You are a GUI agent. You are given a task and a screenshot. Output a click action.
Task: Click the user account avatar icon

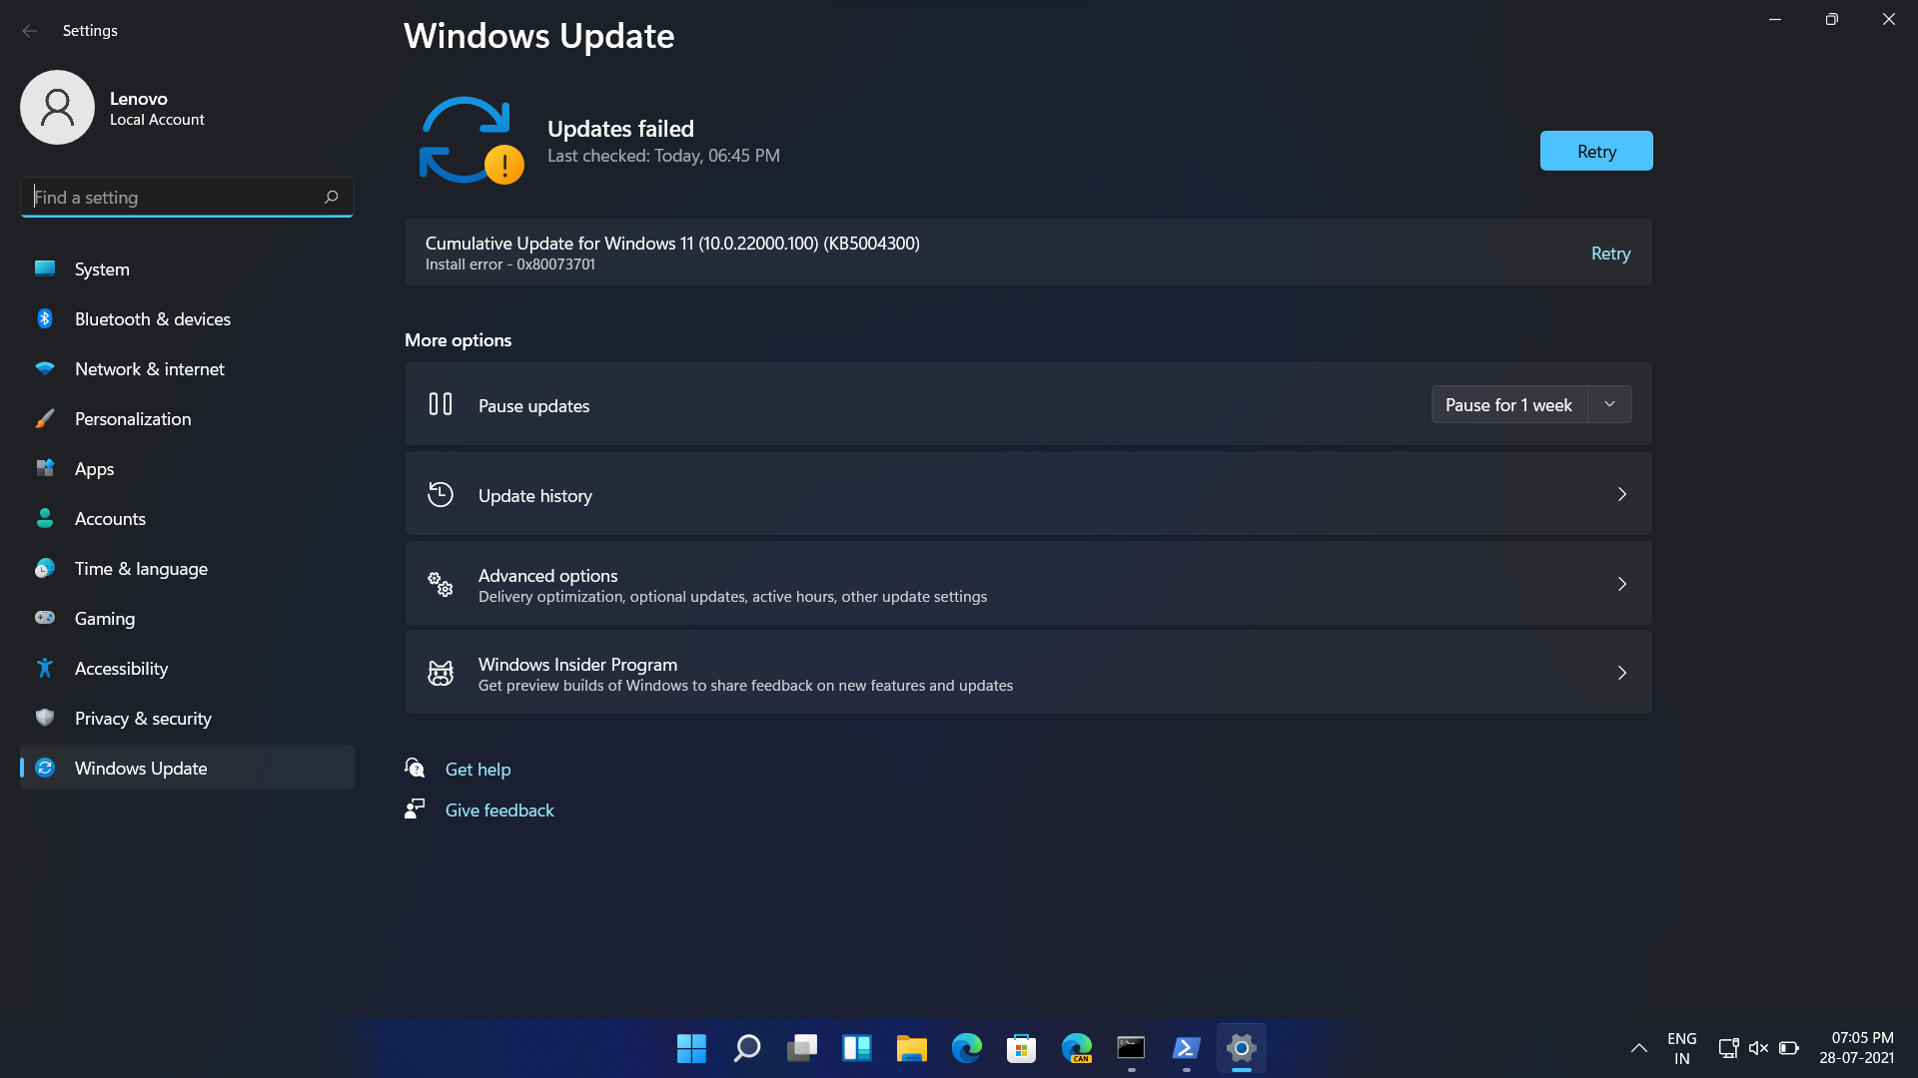[x=57, y=108]
